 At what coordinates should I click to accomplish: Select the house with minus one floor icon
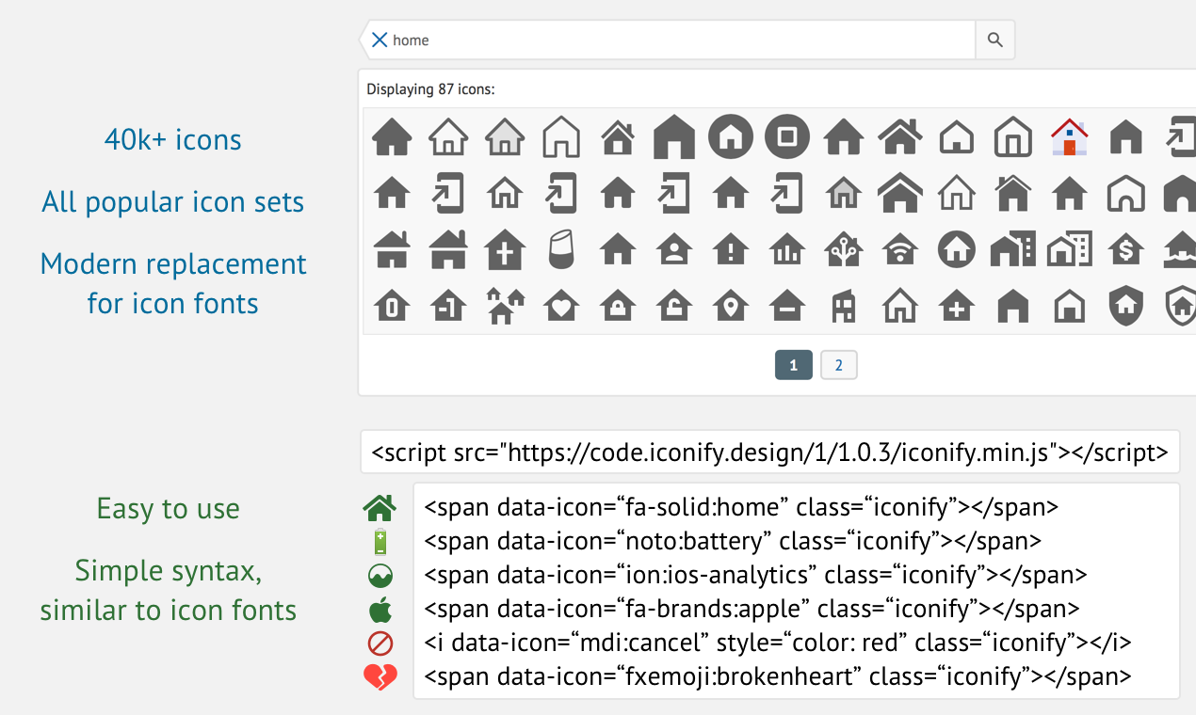click(448, 307)
